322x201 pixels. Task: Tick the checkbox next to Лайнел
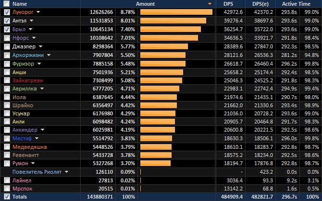(7, 180)
